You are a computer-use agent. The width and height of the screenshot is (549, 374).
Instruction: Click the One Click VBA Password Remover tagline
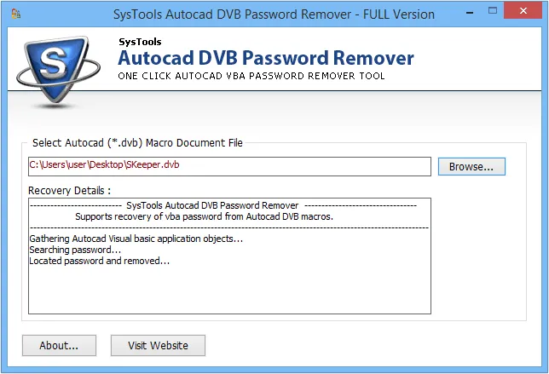(x=251, y=76)
